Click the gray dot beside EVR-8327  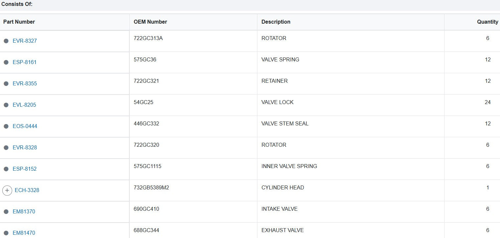pyautogui.click(x=6, y=41)
